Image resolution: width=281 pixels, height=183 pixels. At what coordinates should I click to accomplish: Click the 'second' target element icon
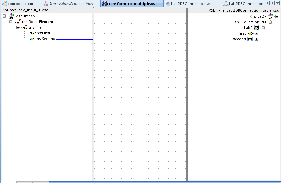pos(250,39)
